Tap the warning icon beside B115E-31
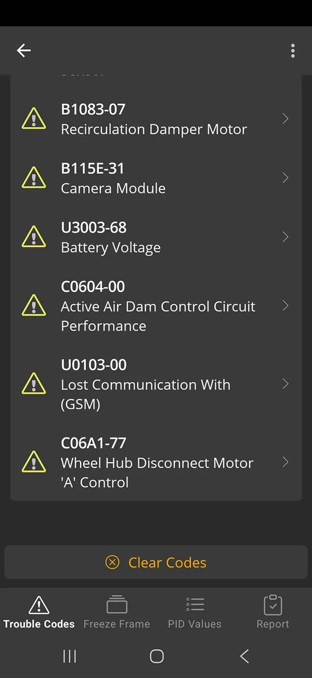The width and height of the screenshot is (312, 678). 34,177
